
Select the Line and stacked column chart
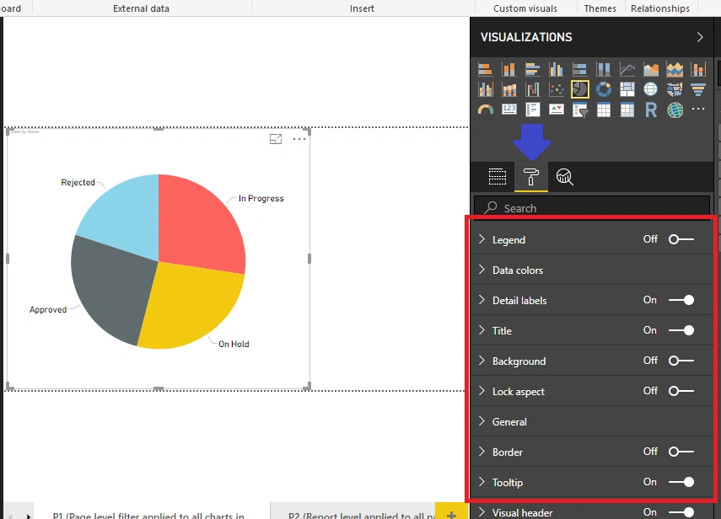tap(698, 69)
